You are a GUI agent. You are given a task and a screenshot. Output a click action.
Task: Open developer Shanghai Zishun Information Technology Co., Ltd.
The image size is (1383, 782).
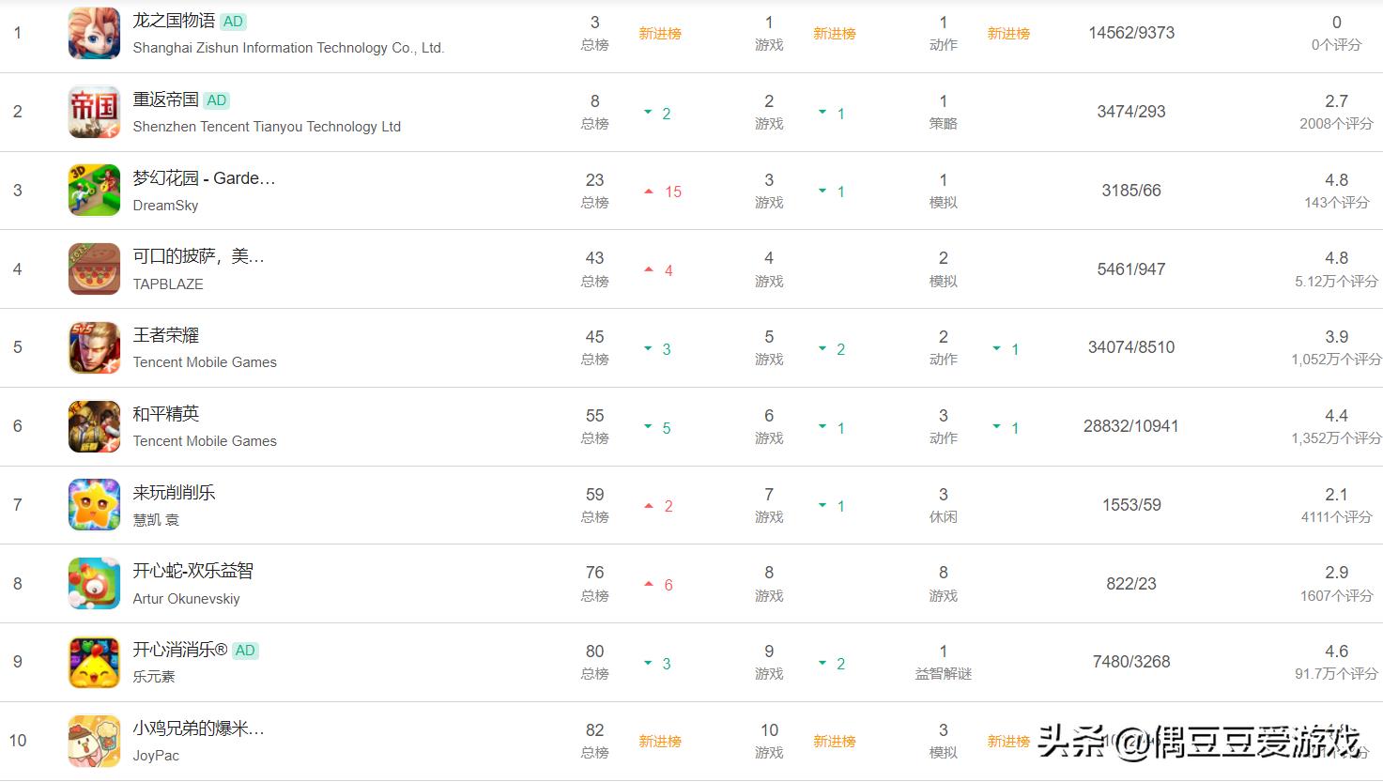point(288,48)
